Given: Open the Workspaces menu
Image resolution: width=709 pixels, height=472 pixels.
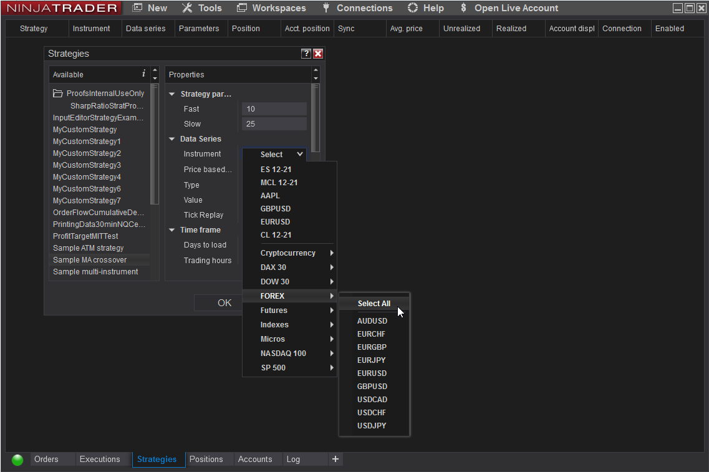Looking at the screenshot, I should click(271, 8).
